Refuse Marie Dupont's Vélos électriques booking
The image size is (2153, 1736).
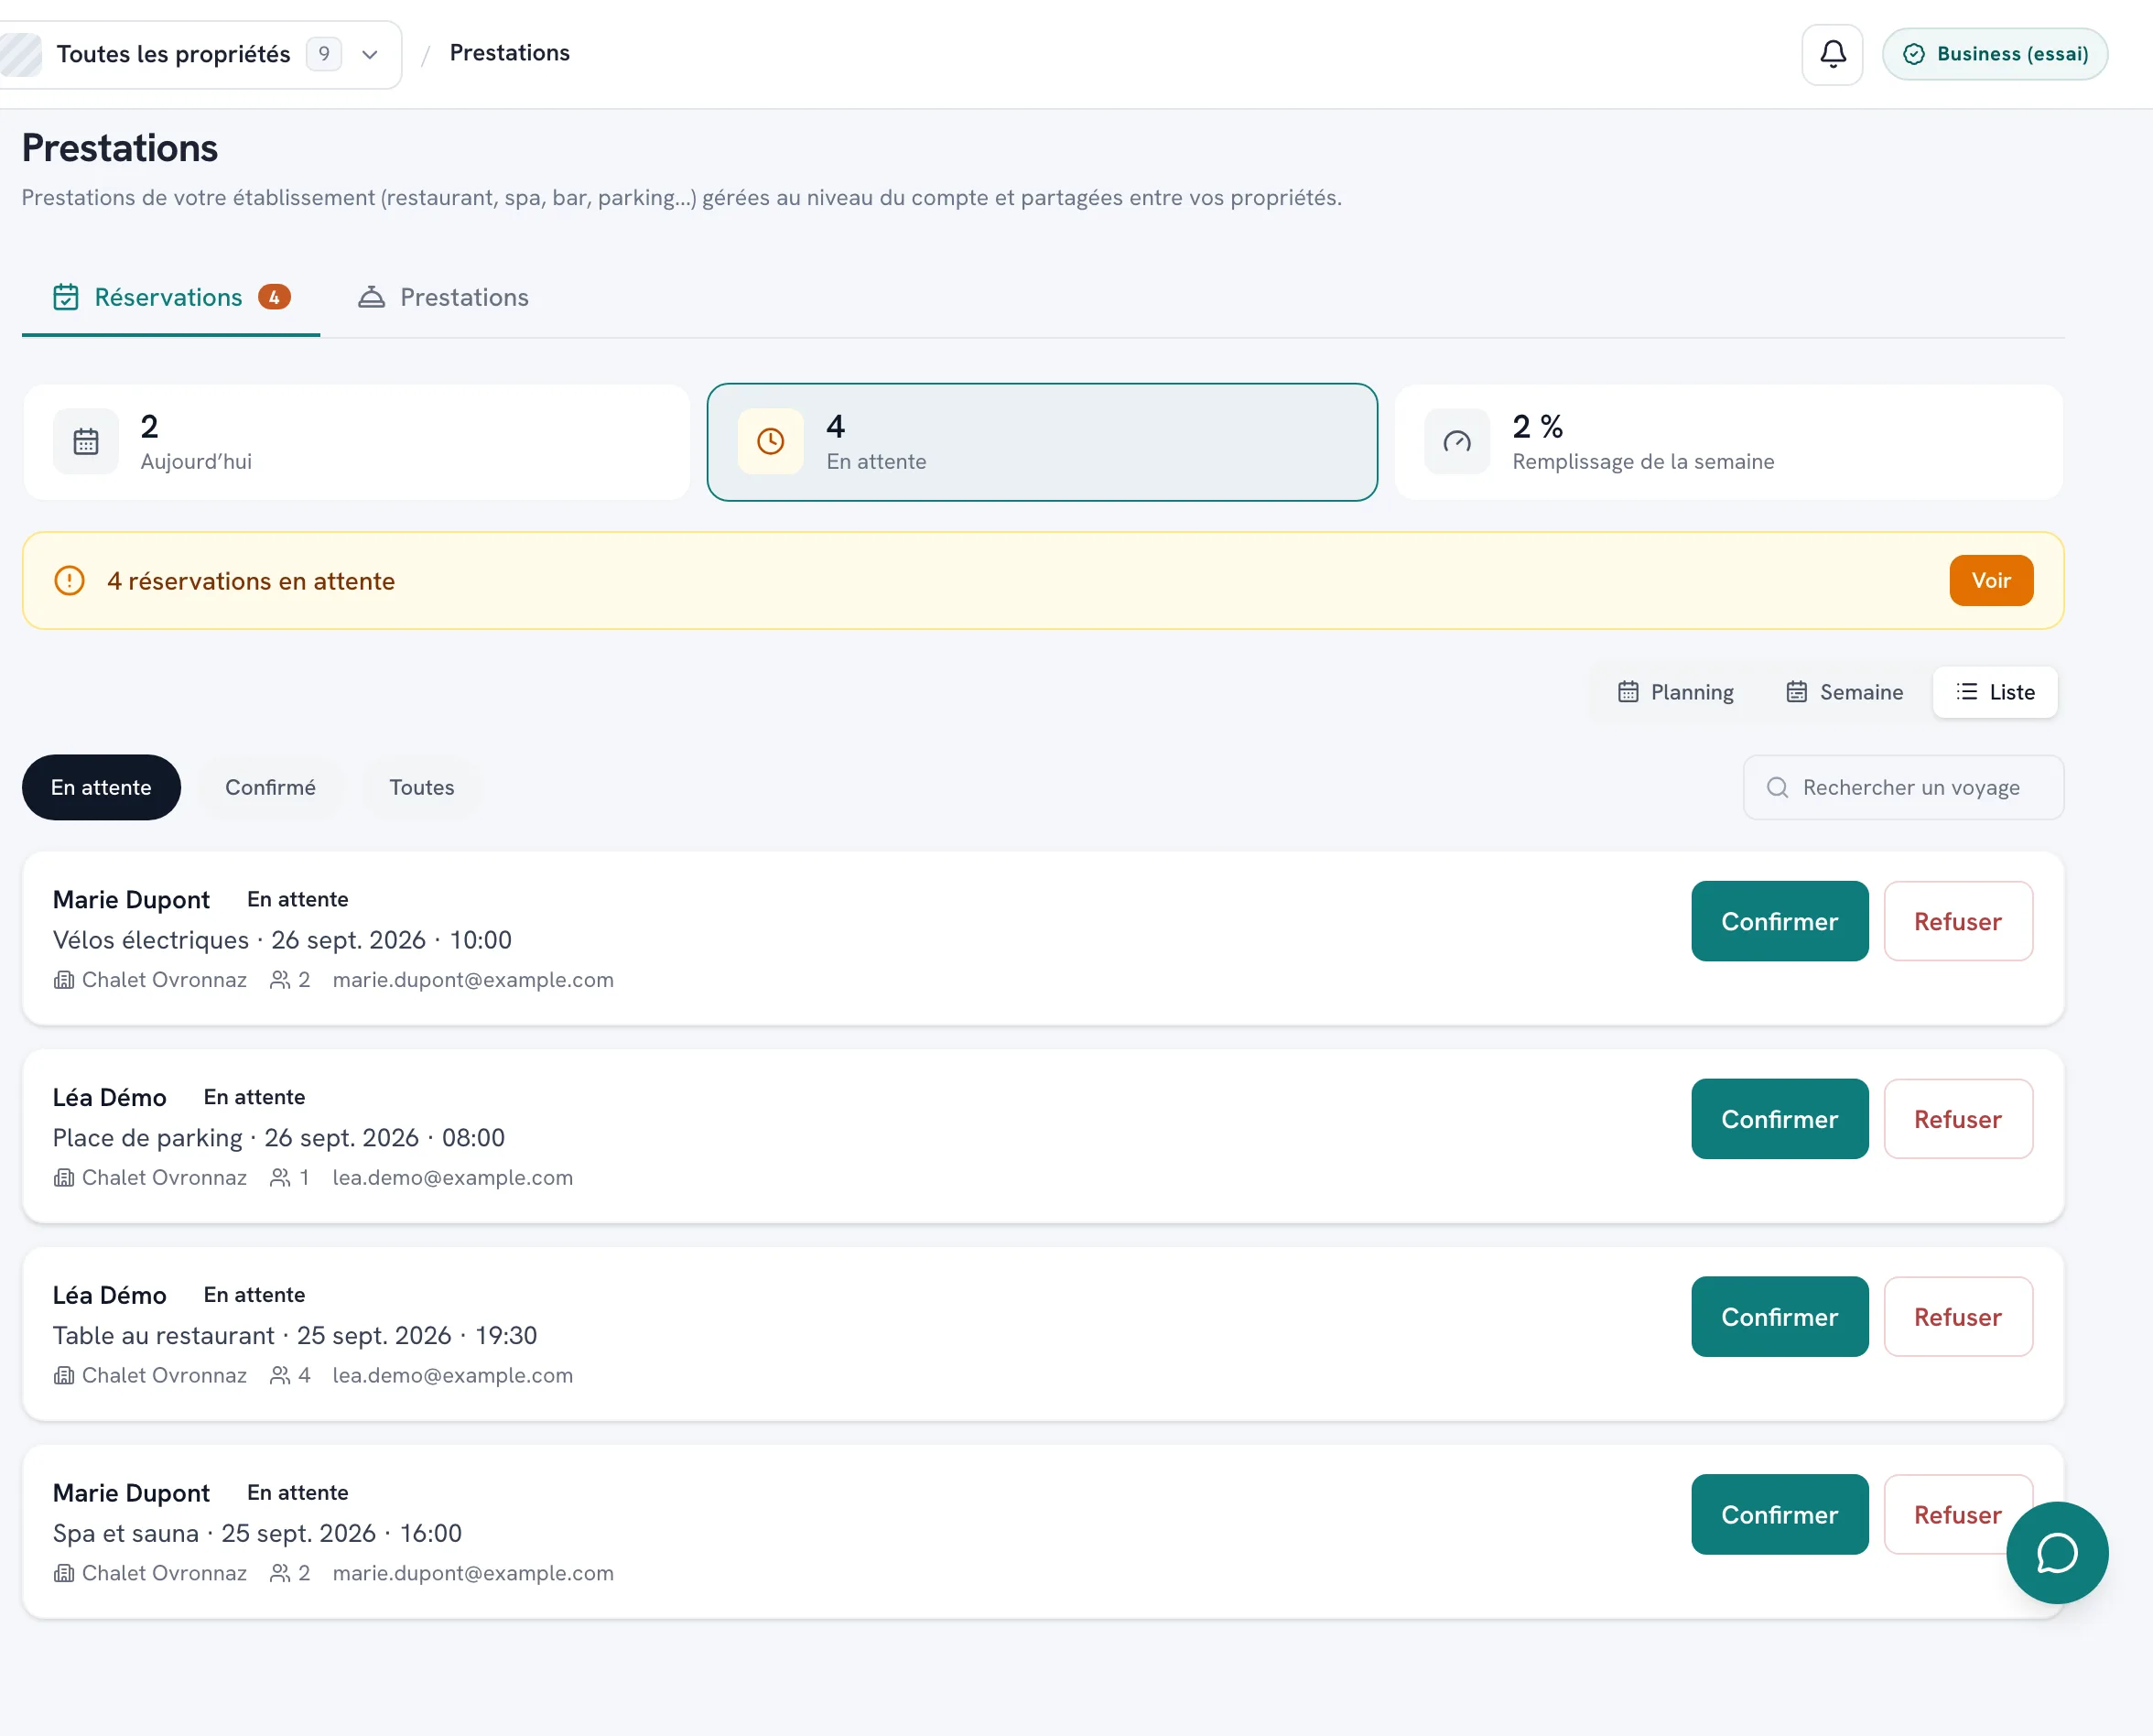(x=1957, y=921)
